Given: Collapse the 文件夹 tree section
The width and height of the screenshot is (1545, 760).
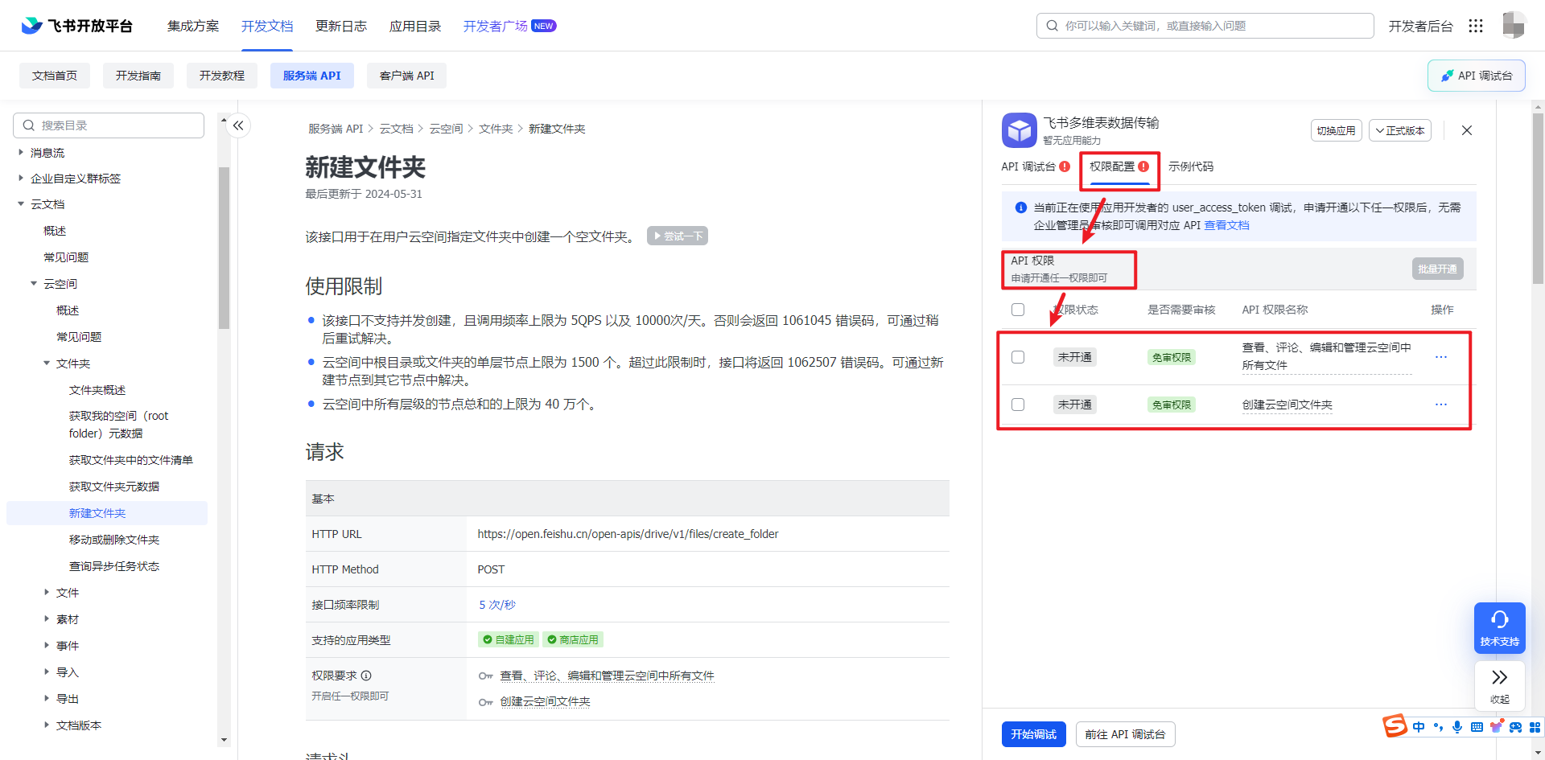Looking at the screenshot, I should (47, 364).
